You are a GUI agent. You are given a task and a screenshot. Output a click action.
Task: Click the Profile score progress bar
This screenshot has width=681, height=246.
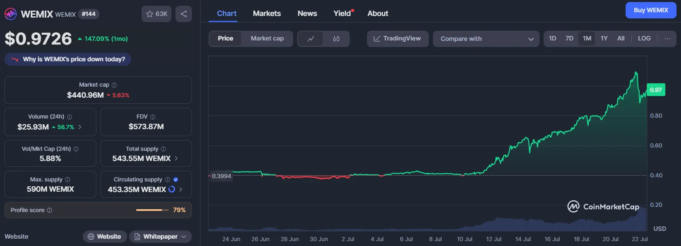point(152,210)
